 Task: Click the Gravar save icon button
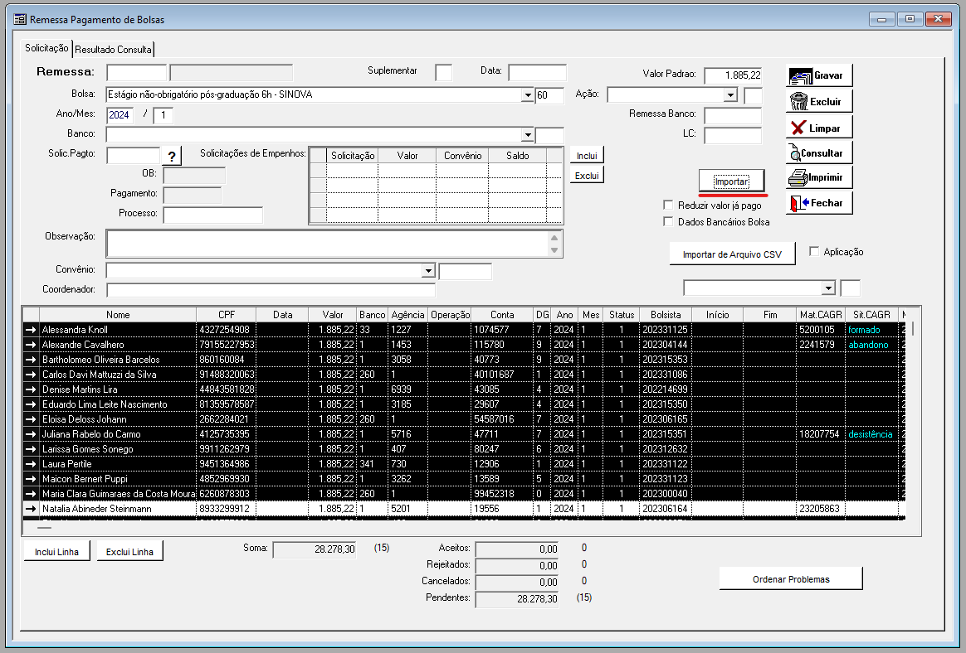click(818, 75)
